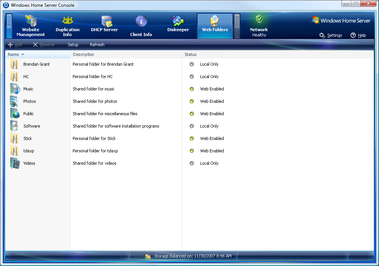Screen dimensions: 379x266
Task: Click HC row 'Local Only' status text
Action: click(x=209, y=77)
